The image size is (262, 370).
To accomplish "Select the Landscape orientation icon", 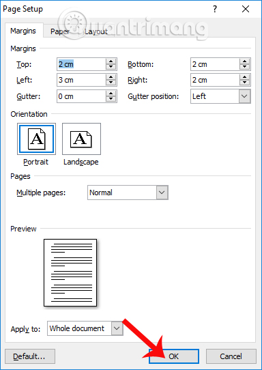I will [x=81, y=139].
